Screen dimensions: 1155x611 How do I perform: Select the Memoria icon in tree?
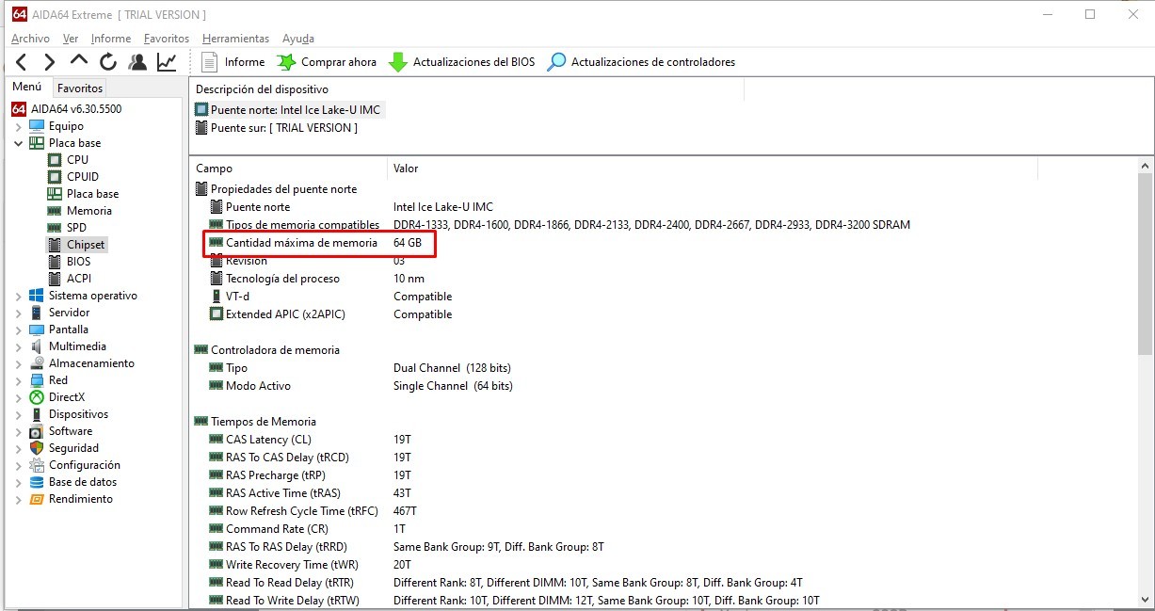pos(55,211)
